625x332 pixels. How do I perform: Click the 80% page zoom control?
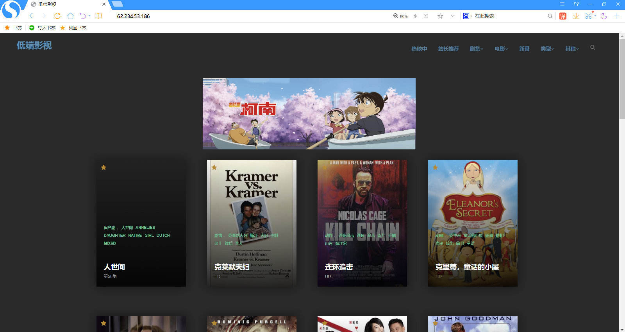click(x=400, y=16)
